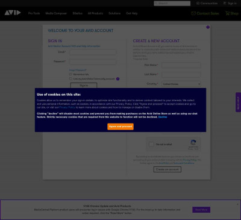
Task: Click Privacy Policy link in cookie notice
Action: click(x=67, y=107)
